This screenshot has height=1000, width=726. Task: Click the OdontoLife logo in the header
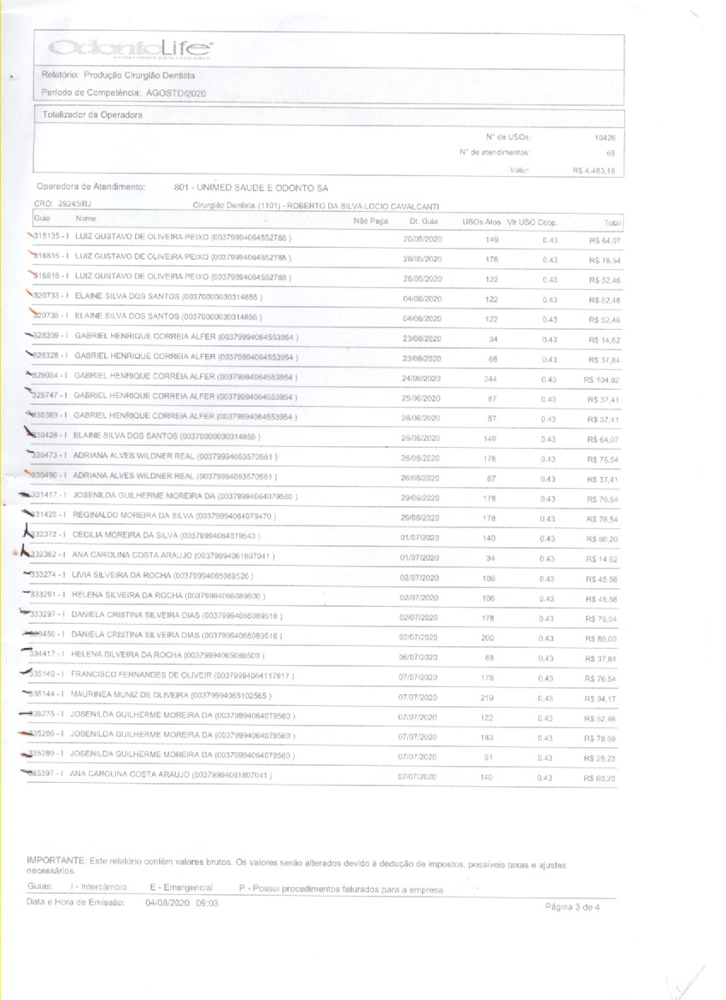131,49
